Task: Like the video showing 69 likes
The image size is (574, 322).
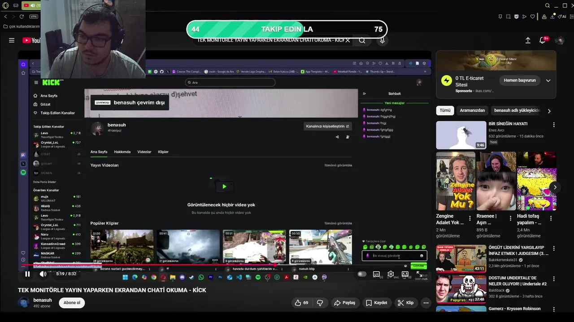Action: click(x=301, y=303)
